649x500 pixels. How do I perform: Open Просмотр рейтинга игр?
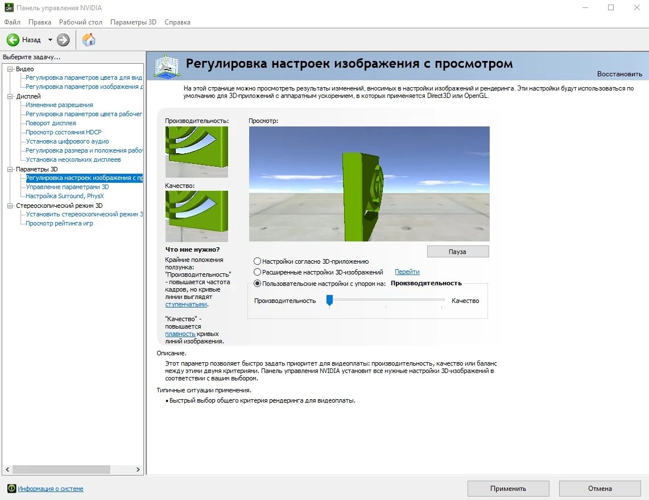click(x=59, y=223)
